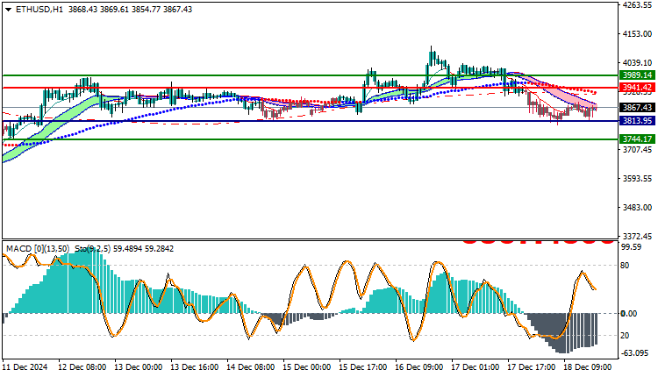Click the Sto(9,2,5) indicator label
This screenshot has height=377, width=658.
click(x=93, y=249)
